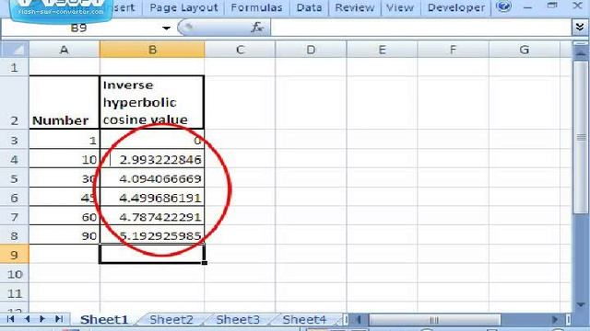
Task: Click the horizontal scrollbar thumb
Action: click(434, 320)
